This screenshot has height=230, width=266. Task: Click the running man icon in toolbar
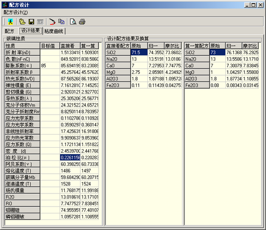pyautogui.click(x=11, y=22)
